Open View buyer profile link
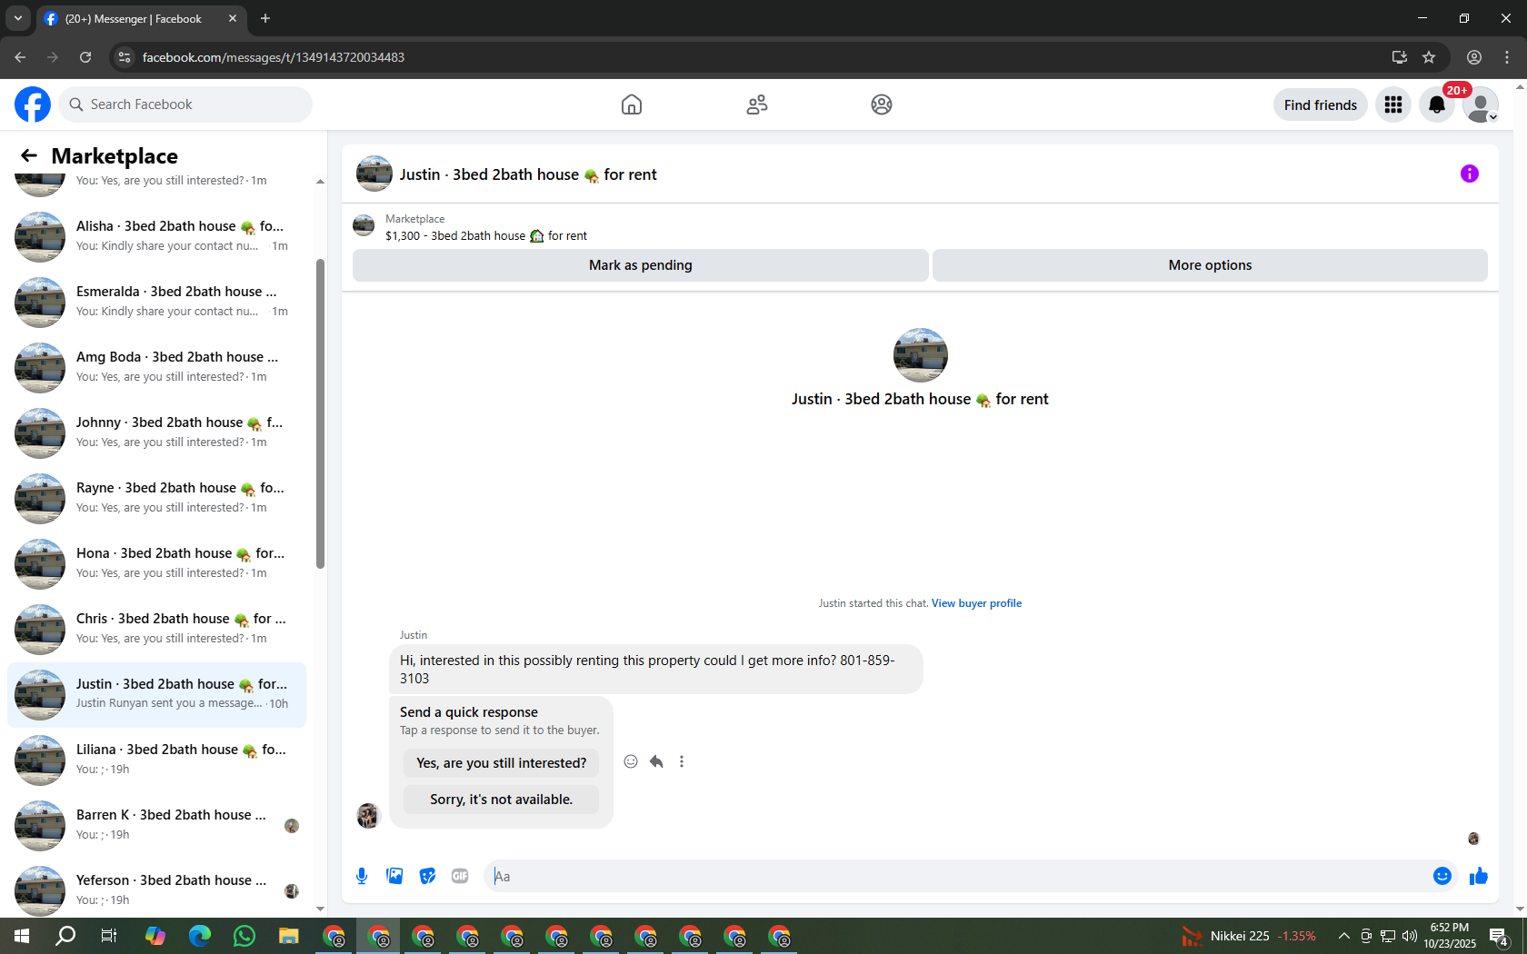 point(976,603)
